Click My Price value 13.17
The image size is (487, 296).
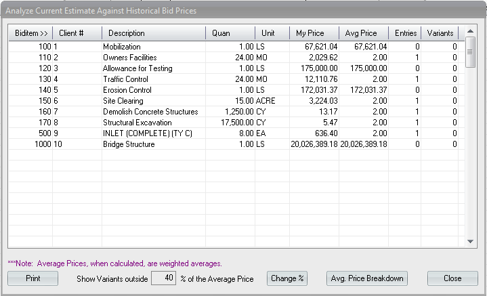pyautogui.click(x=328, y=112)
